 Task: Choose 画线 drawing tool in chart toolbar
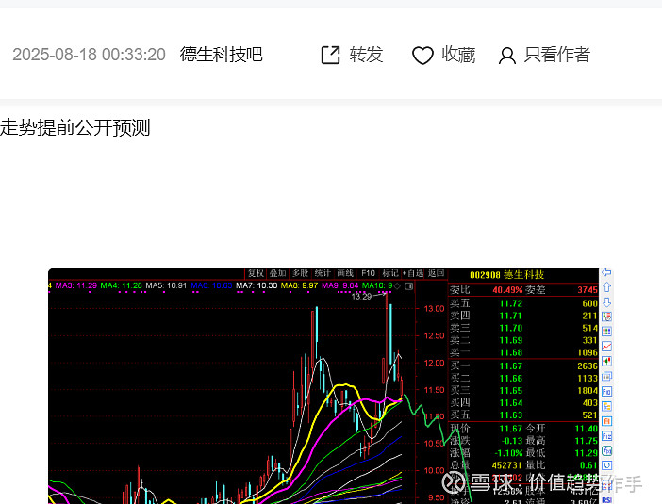tap(345, 273)
